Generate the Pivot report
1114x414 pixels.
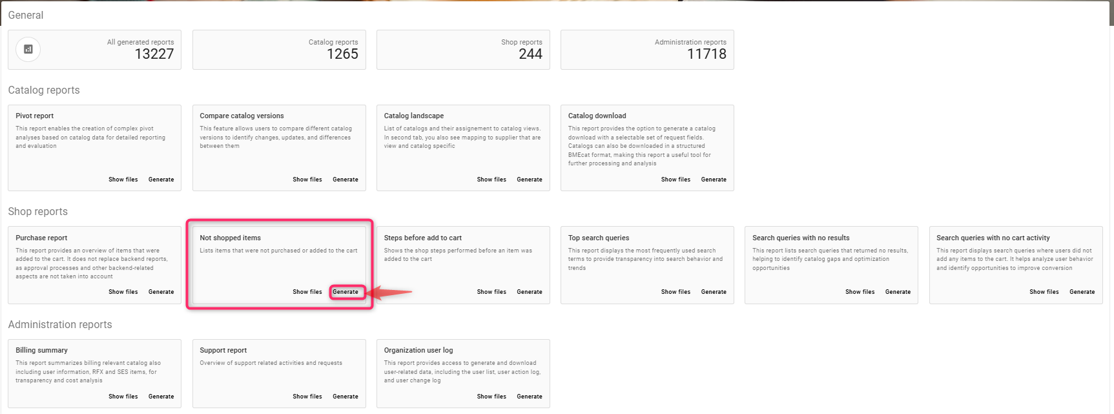click(x=161, y=180)
